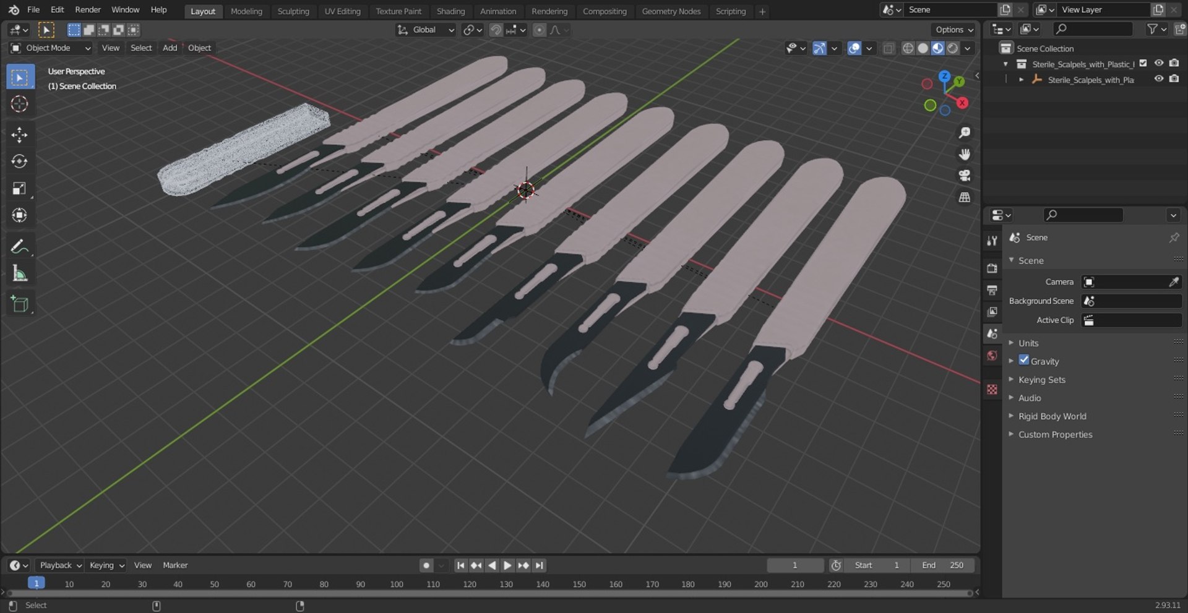Open Global transform orientation dropdown
1188x613 pixels.
(x=426, y=30)
